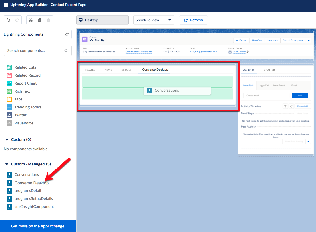This screenshot has width=316, height=232.
Task: Click the Converse Desktop lightning icon
Action: [x=9, y=183]
